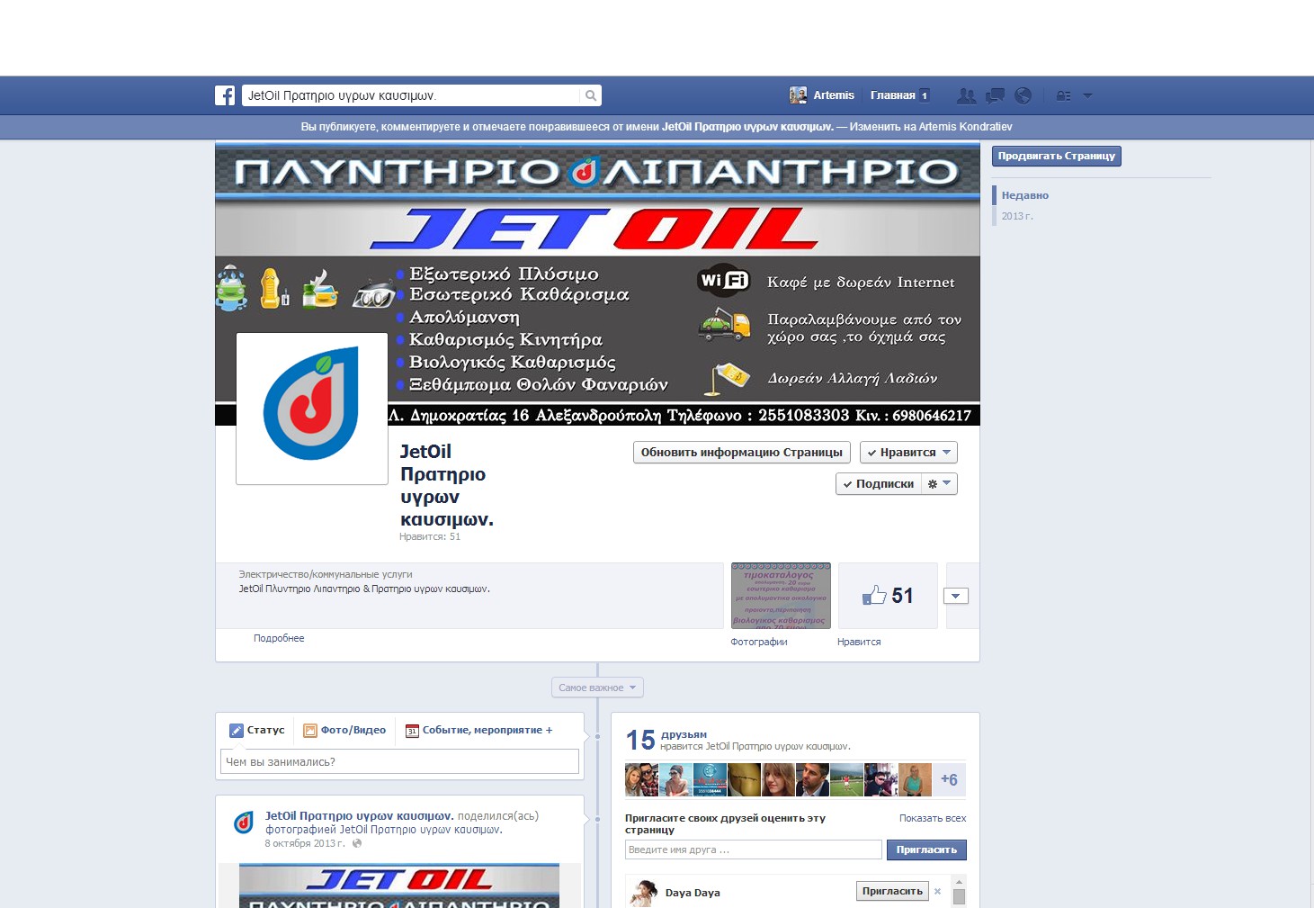Open Главная home link
Screen dimensions: 1314x908
[893, 95]
